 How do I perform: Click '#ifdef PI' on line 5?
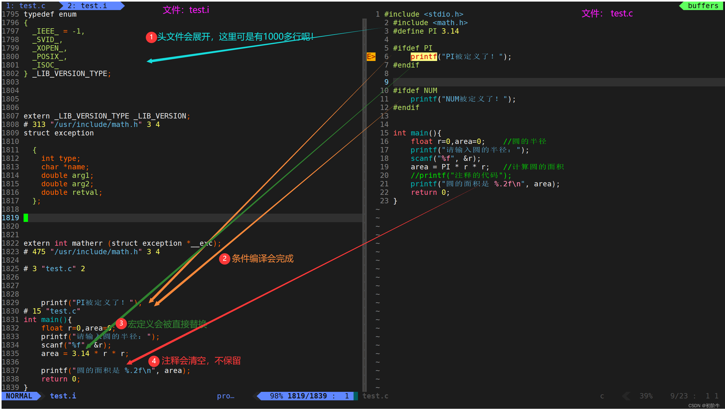pos(413,48)
